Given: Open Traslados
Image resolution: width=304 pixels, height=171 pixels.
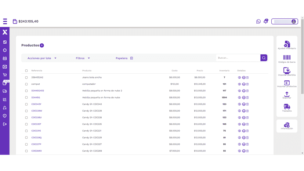Looking at the screenshot, I should point(287,108).
